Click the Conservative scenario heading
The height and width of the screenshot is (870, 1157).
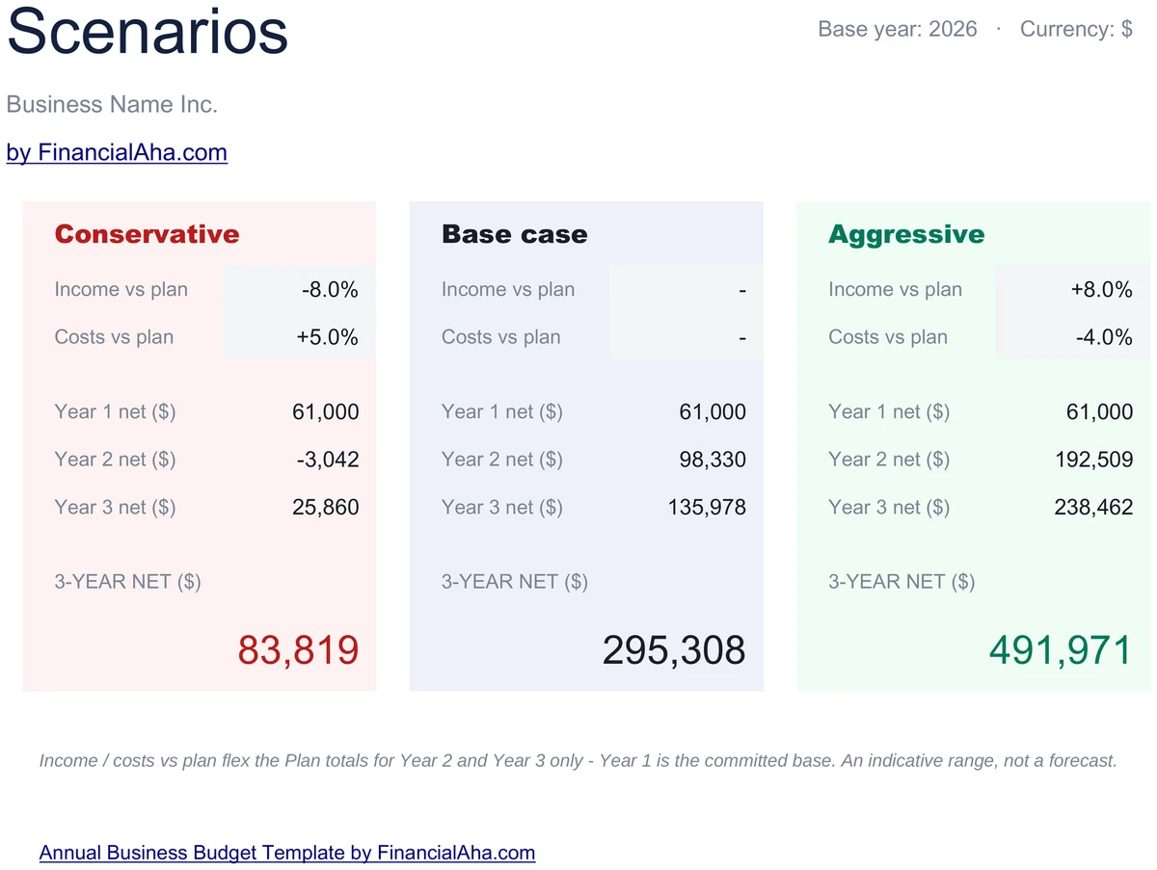click(147, 234)
